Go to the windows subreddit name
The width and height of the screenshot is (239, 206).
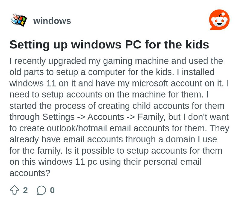[x=52, y=21]
